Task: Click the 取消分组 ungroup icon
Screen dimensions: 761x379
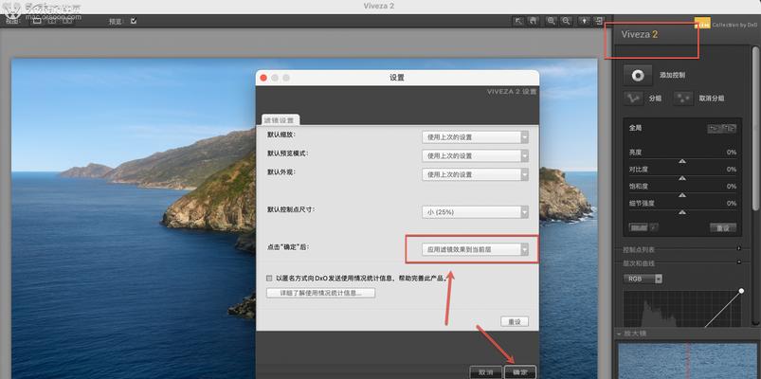Action: pyautogui.click(x=683, y=98)
